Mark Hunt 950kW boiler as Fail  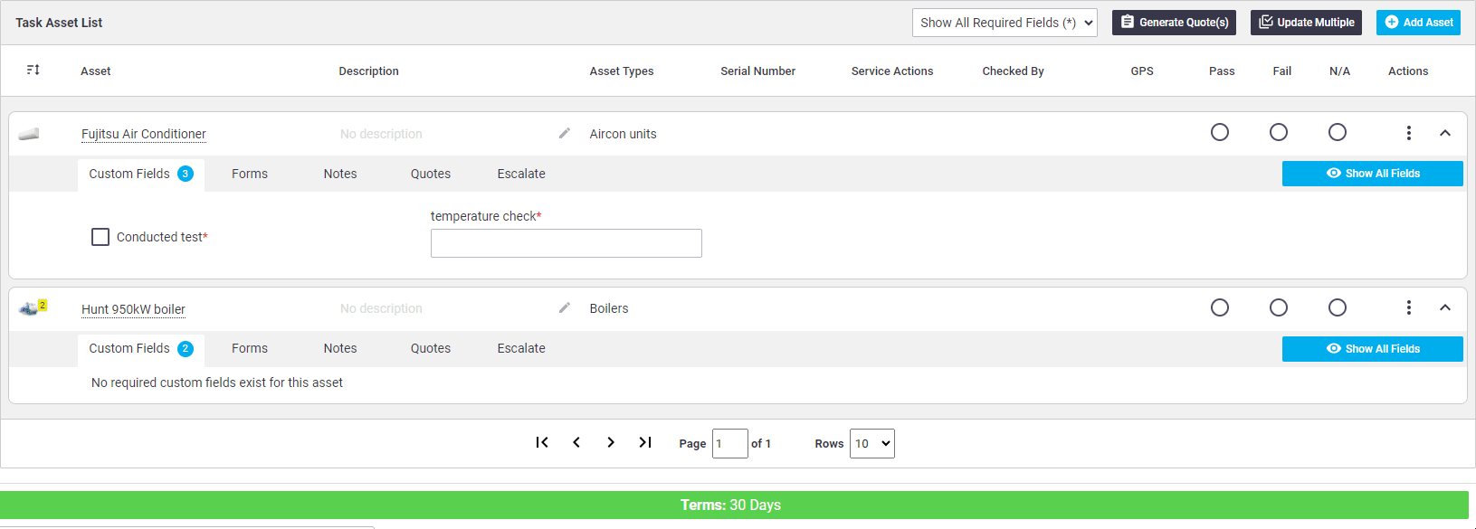pyautogui.click(x=1279, y=307)
